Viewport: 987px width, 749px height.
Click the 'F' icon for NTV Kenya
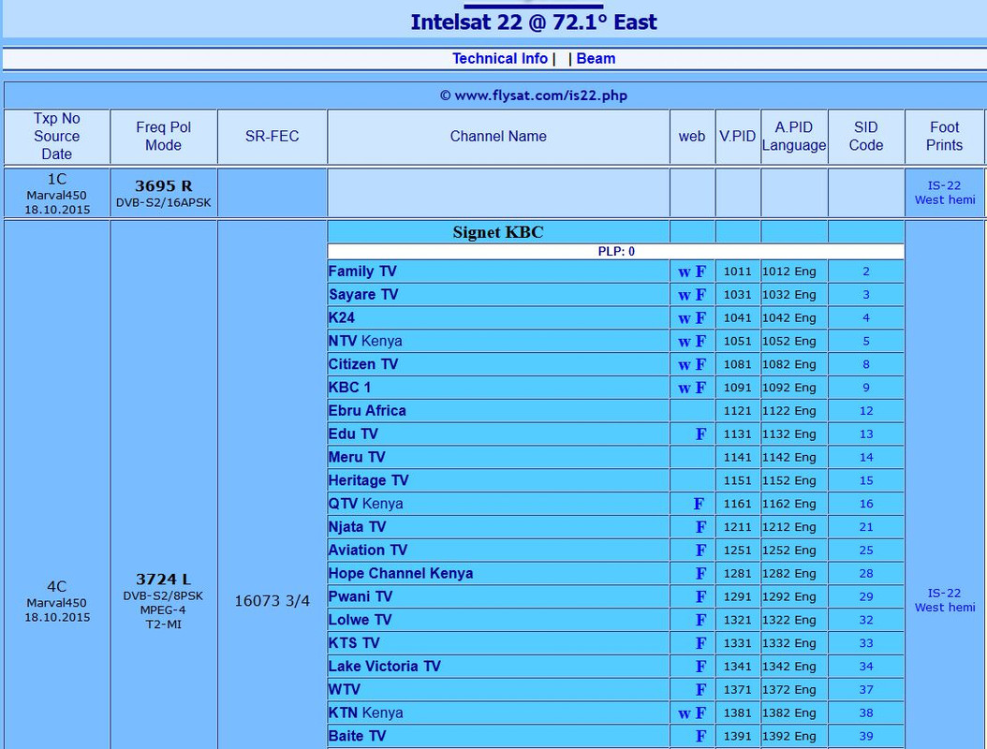point(700,342)
